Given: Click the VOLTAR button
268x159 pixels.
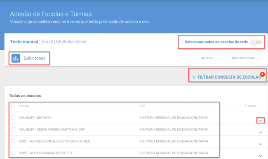Looking at the screenshot, I should coord(207,58).
